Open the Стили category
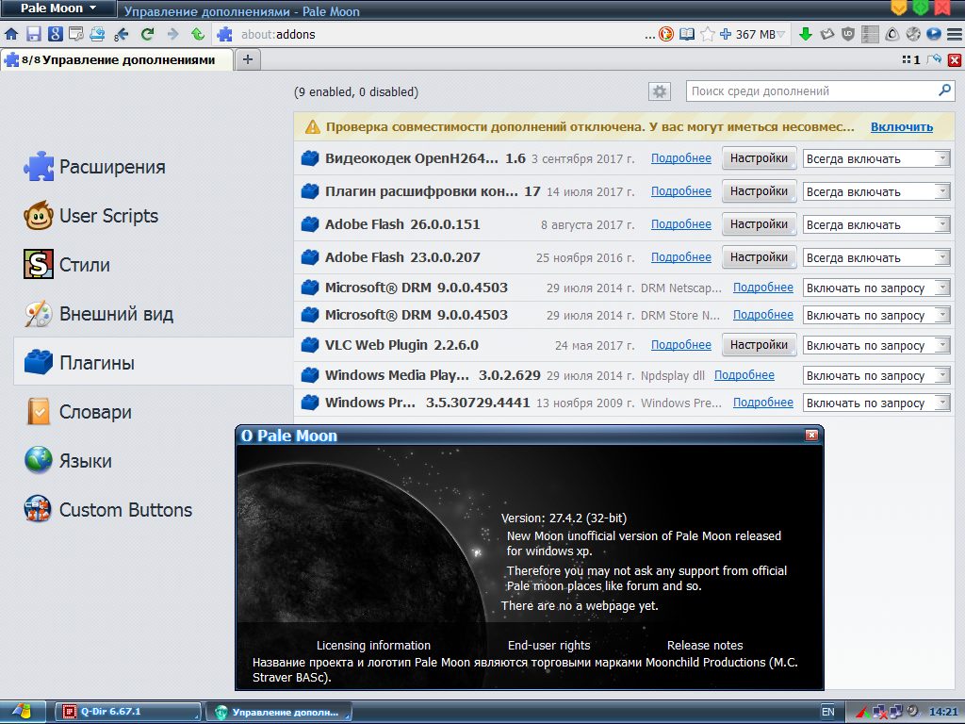Viewport: 965px width, 724px height. tap(154, 265)
